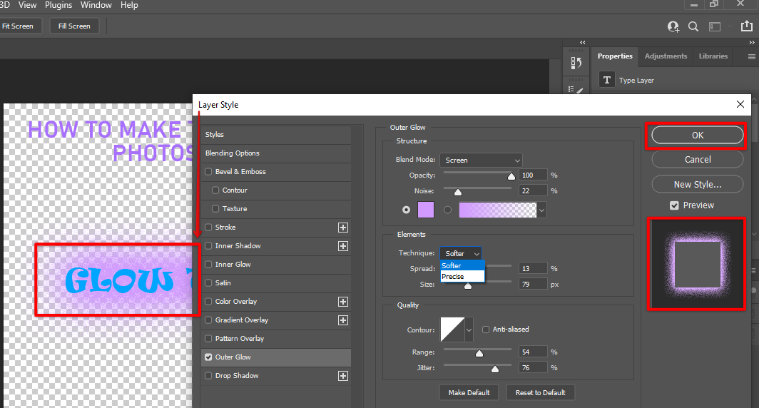Open the History panel icon
The width and height of the screenshot is (759, 408).
tap(576, 63)
